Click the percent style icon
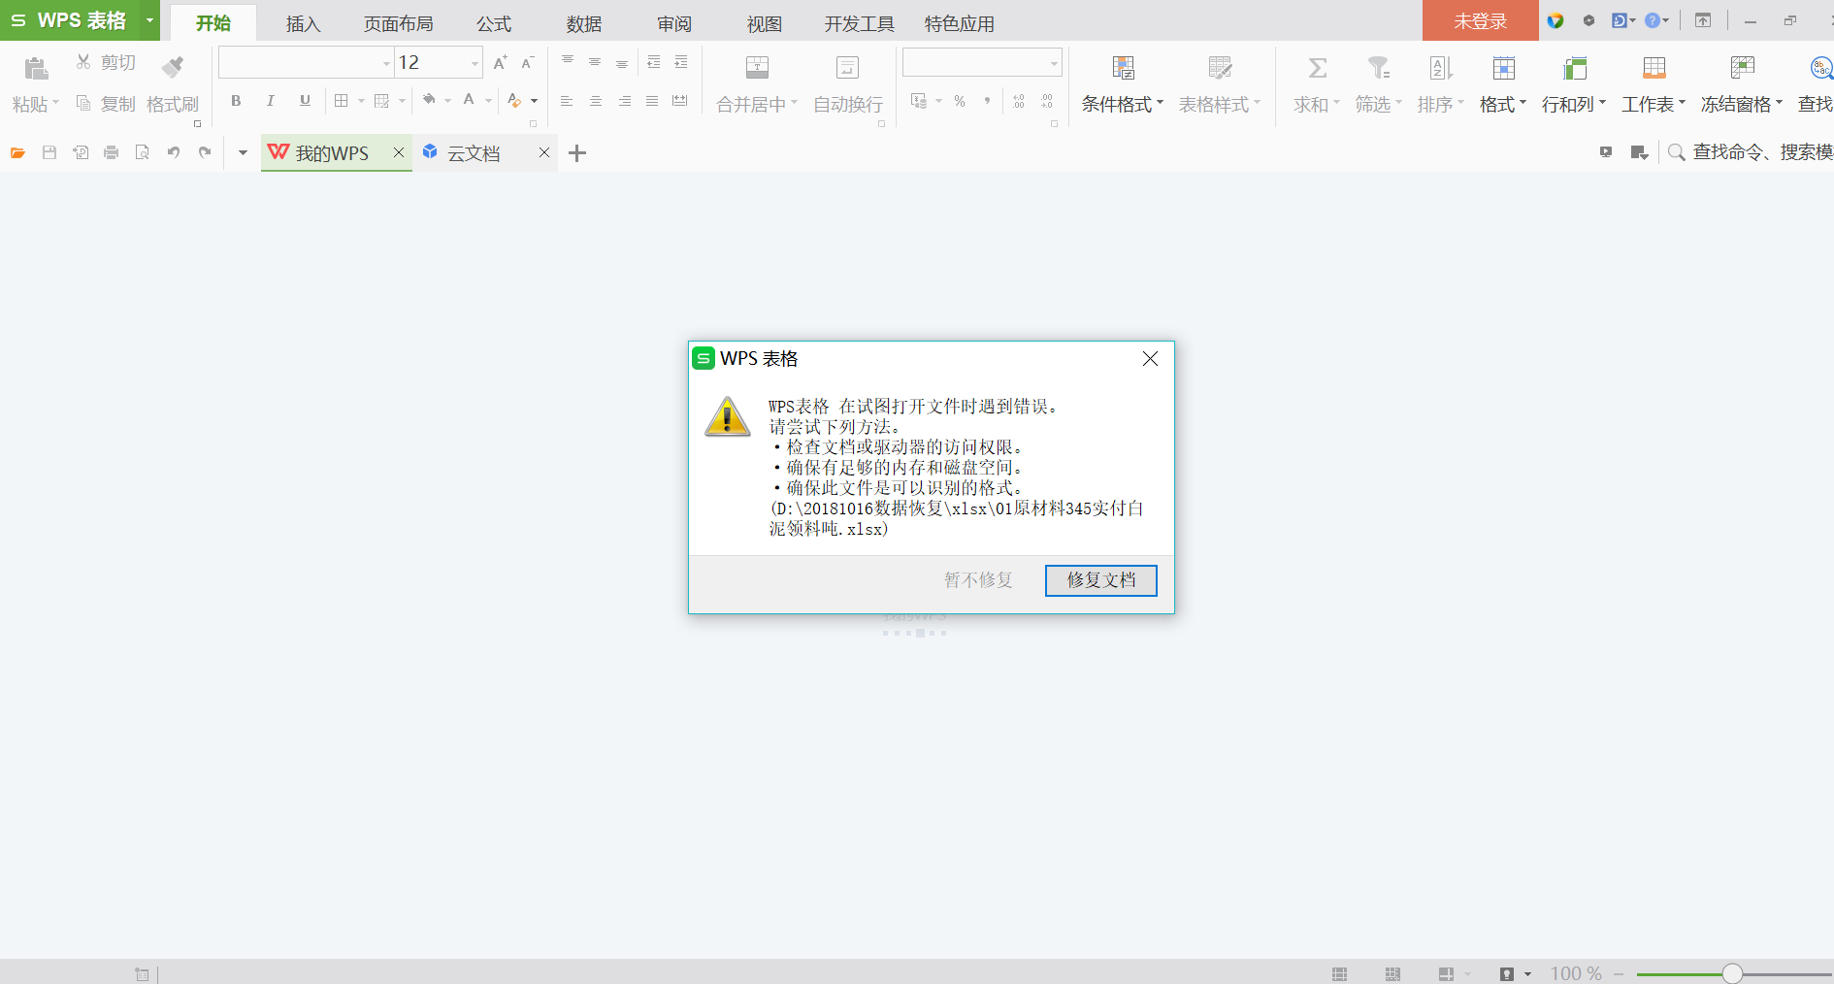 tap(960, 101)
